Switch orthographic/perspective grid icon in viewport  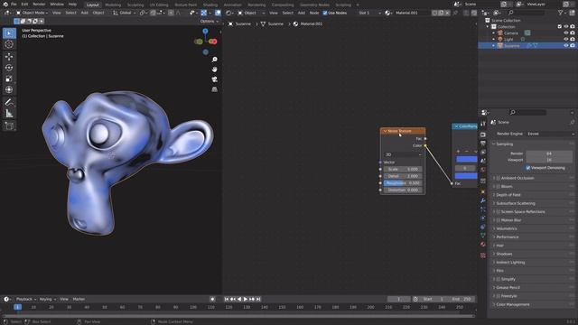(215, 89)
